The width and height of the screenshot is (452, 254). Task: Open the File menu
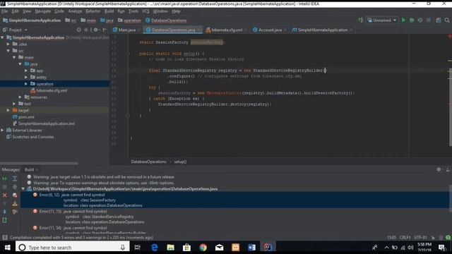[5, 11]
